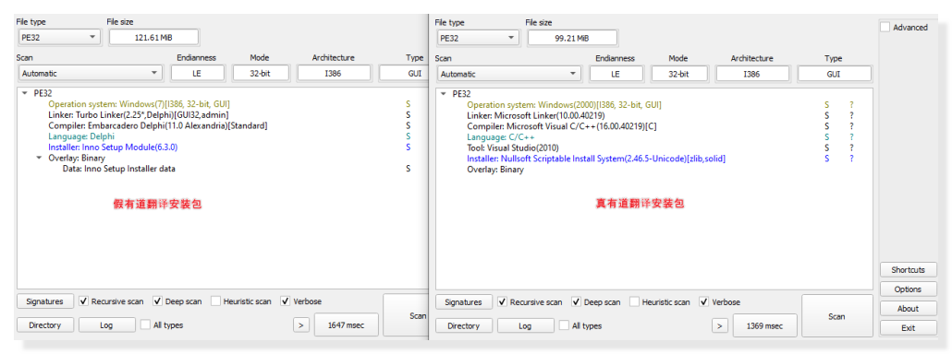The image size is (952, 354).
Task: Open Scan mode dropdown in left window
Action: pos(90,73)
